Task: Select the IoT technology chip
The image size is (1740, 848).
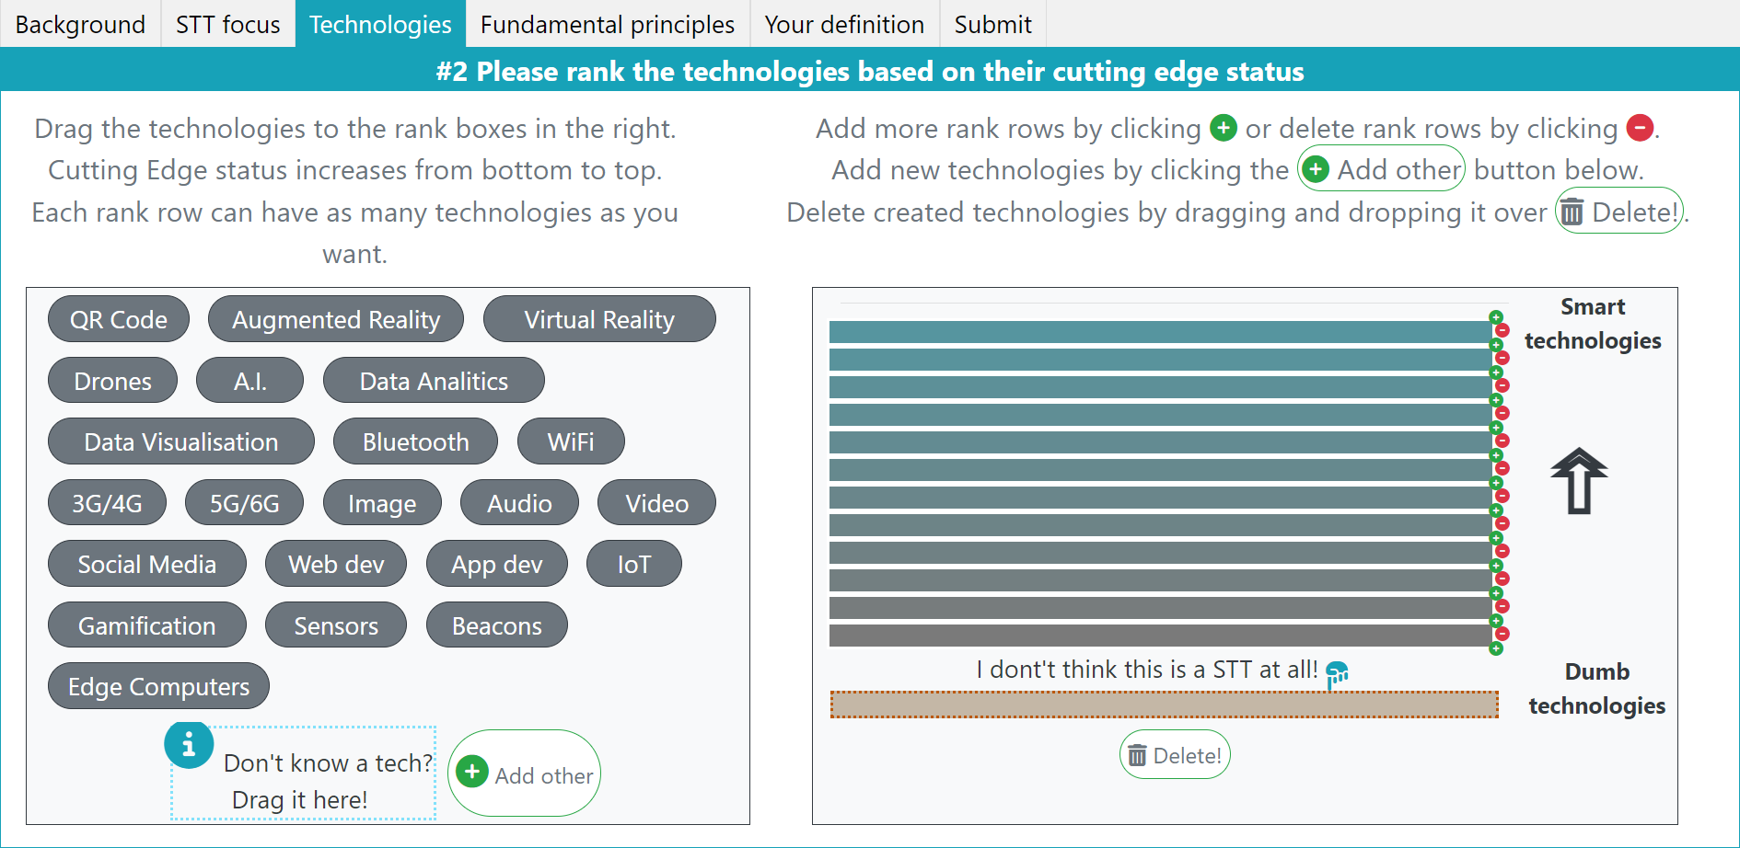Action: click(634, 564)
